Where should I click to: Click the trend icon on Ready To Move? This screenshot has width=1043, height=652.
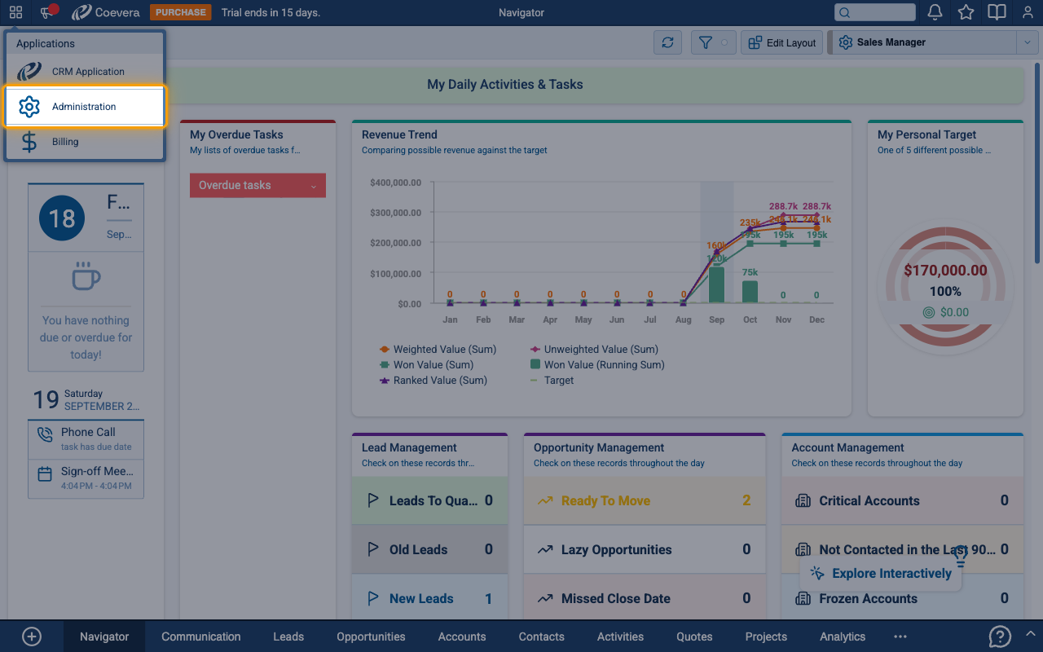coord(545,500)
